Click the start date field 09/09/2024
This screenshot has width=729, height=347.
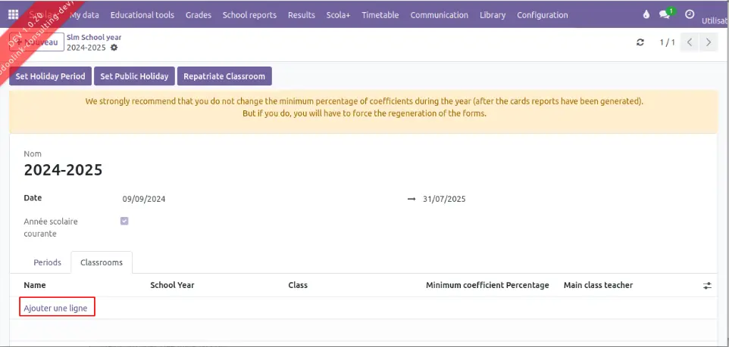click(144, 200)
